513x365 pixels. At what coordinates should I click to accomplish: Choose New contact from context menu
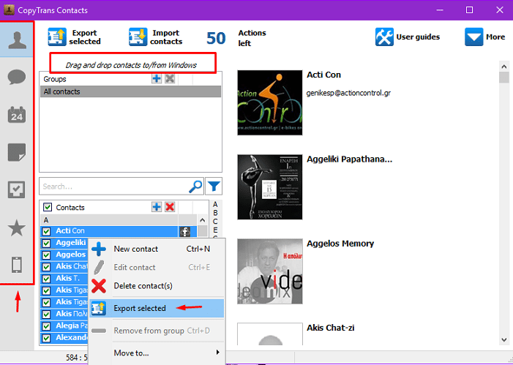pos(157,249)
